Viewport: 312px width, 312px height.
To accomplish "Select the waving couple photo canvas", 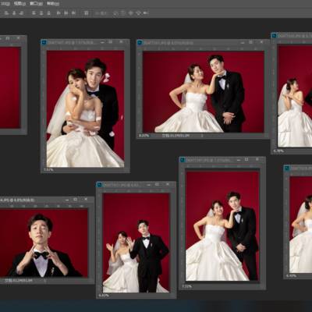I will point(136,243).
